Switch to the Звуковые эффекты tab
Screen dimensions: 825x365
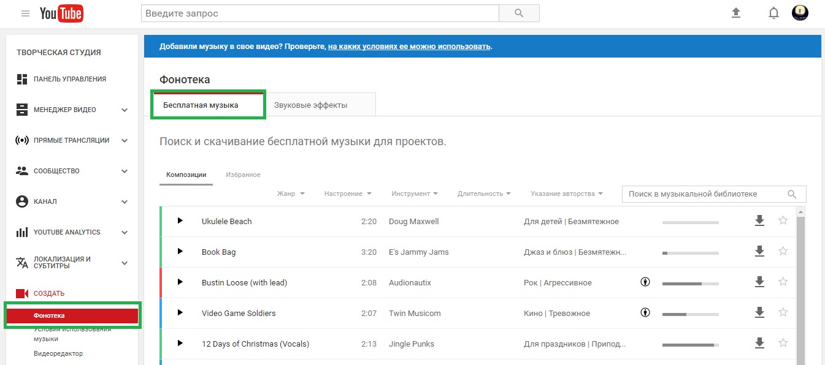310,105
